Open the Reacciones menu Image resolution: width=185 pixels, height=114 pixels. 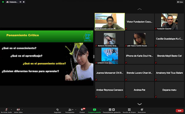142,111
